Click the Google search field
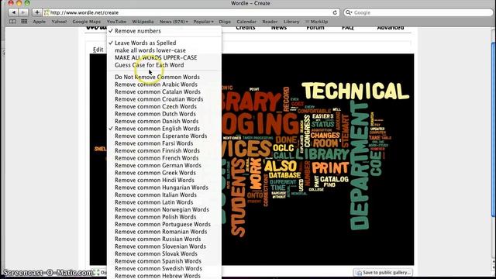Viewport: 496px width, 279px height. coord(418,12)
